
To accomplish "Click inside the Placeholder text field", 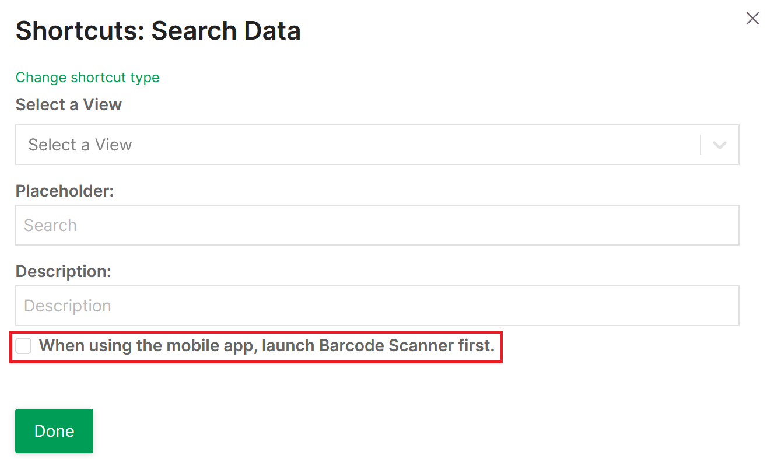I will (x=377, y=225).
